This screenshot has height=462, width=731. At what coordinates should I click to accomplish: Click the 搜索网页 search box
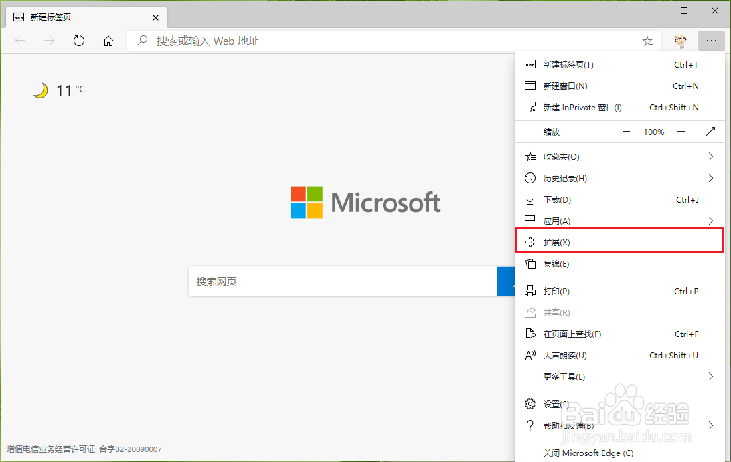pyautogui.click(x=343, y=281)
